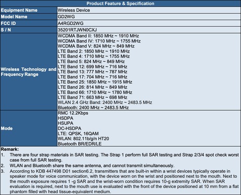Click the 'S / N' label cell
Viewport: 241px width, 195px height.
point(29,30)
